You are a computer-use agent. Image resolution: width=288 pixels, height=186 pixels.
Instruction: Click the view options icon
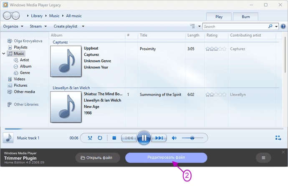click(x=192, y=26)
